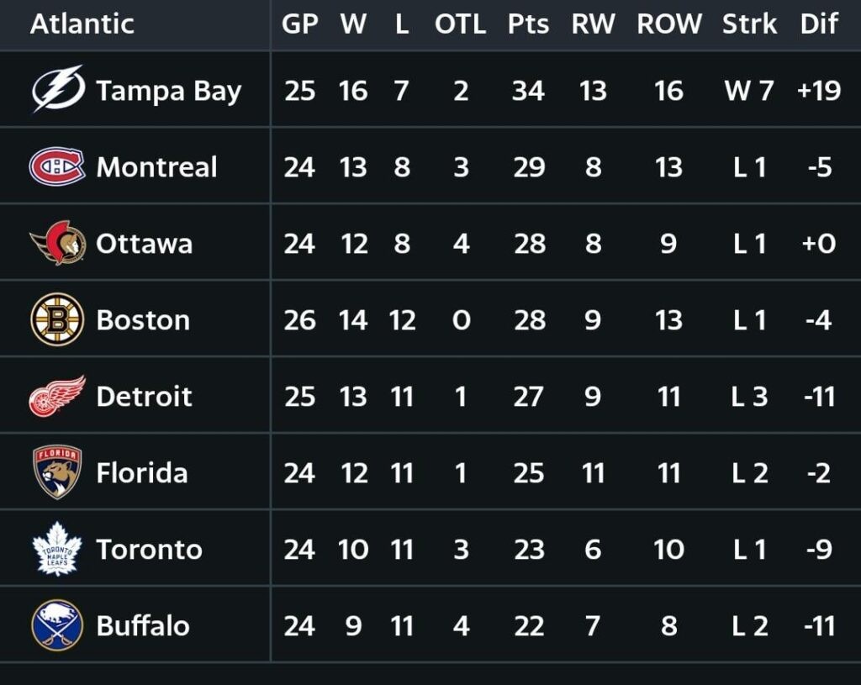
Task: Open the Montreal team name link
Action: pyautogui.click(x=156, y=167)
